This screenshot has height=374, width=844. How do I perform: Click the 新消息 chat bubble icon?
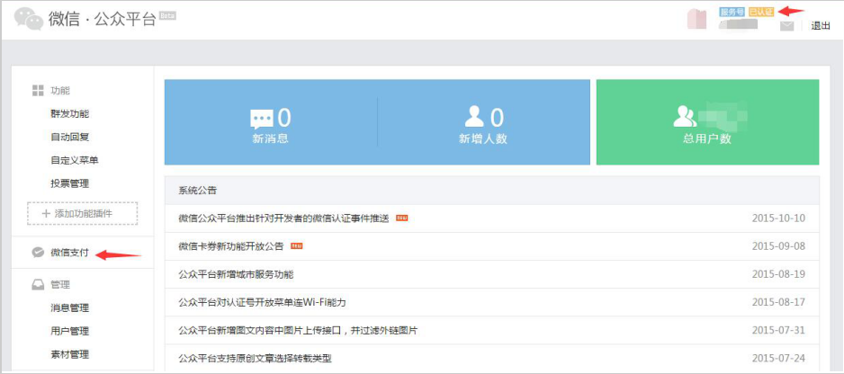click(x=262, y=119)
